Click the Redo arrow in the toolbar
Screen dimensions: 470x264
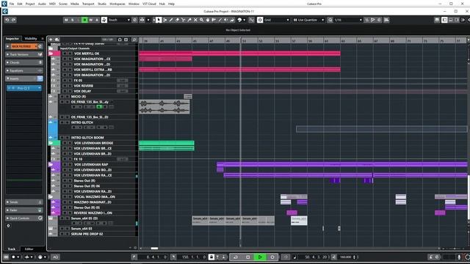(x=13, y=20)
